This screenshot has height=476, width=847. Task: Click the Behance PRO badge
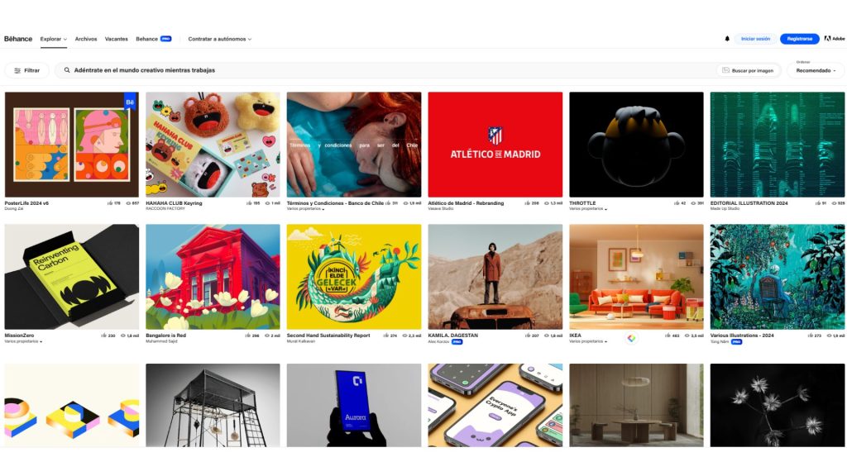[x=165, y=39]
